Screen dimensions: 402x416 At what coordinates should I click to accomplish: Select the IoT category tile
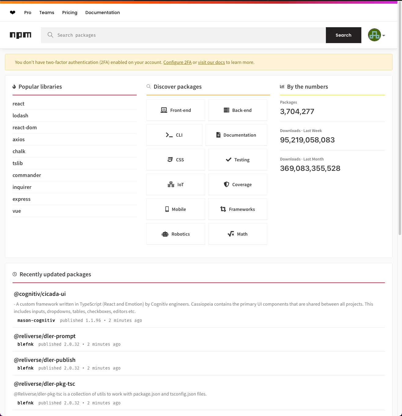click(x=176, y=185)
